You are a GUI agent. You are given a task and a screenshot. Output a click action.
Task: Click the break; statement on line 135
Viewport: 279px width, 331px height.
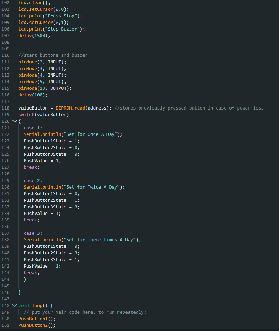coord(32,220)
